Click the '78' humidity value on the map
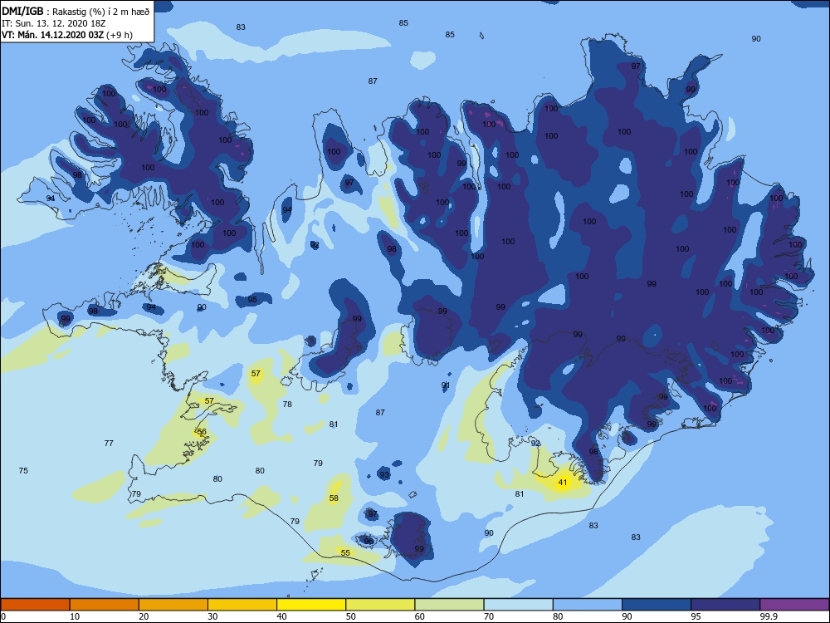Screen dimensions: 830x623 click(x=287, y=405)
